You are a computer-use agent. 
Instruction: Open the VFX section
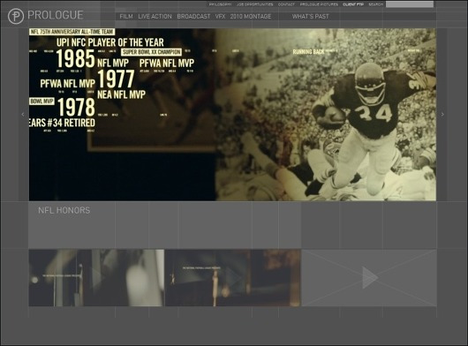[220, 17]
